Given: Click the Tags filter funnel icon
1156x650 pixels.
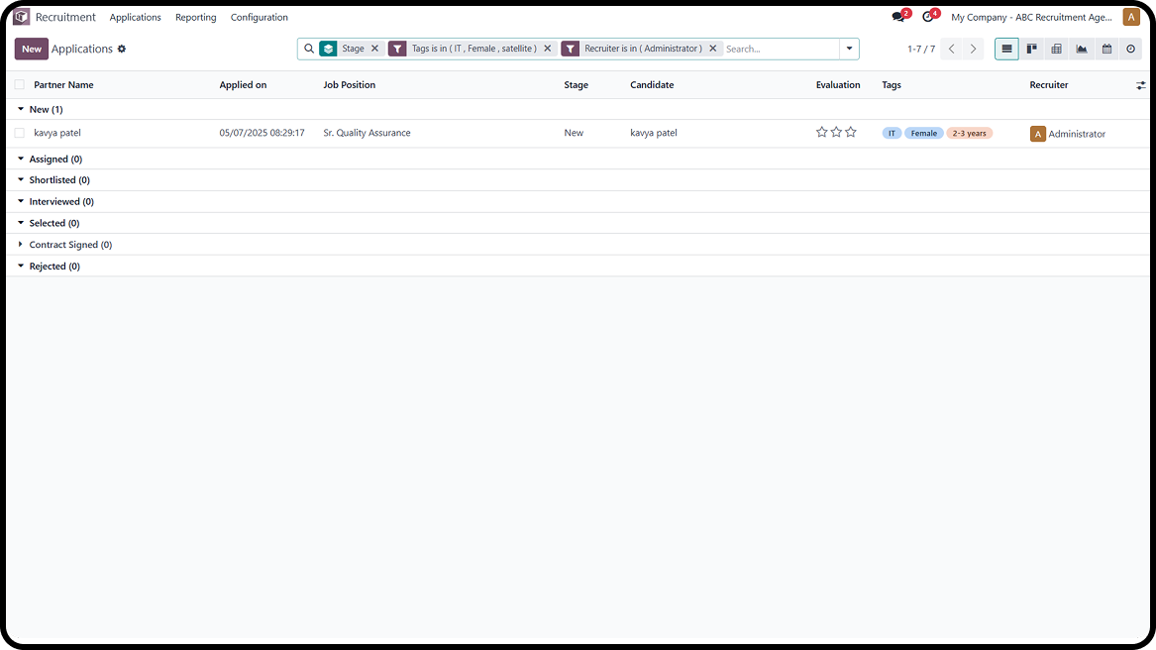Looking at the screenshot, I should click(397, 49).
